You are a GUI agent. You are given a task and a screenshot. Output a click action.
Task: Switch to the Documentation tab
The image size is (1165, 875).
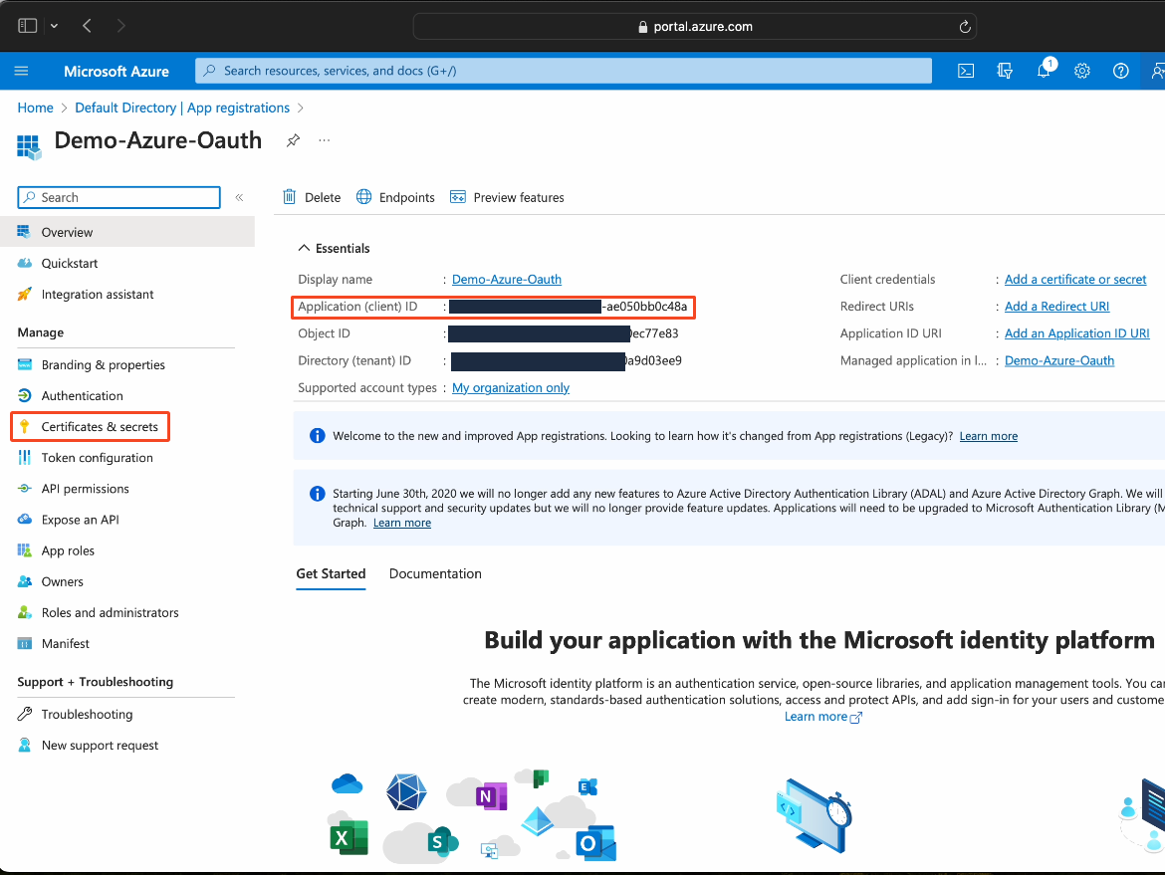435,573
